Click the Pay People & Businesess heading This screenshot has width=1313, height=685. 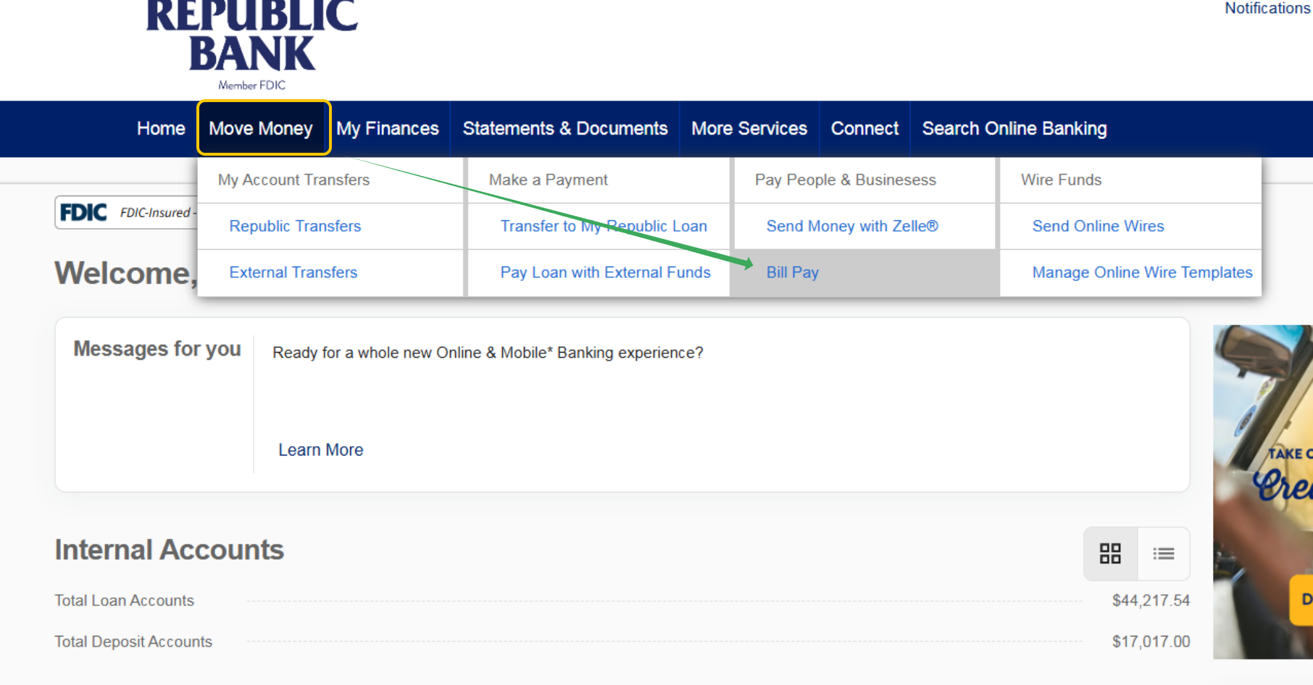tap(846, 180)
